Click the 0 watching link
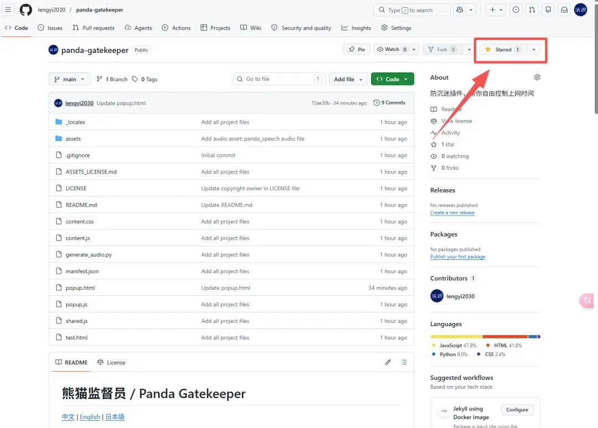 [x=455, y=156]
